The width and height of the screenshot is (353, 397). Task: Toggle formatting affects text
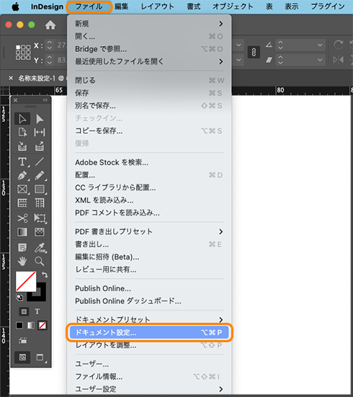click(37, 312)
